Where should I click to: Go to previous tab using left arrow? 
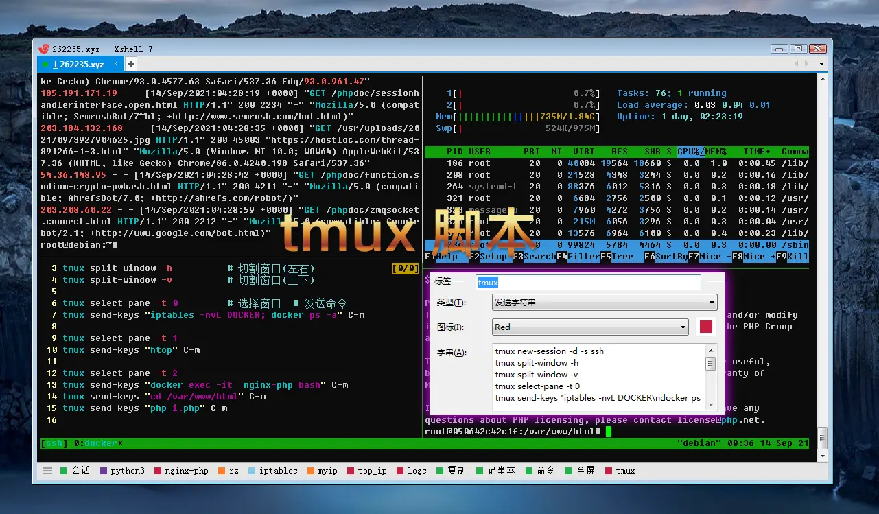[x=797, y=64]
